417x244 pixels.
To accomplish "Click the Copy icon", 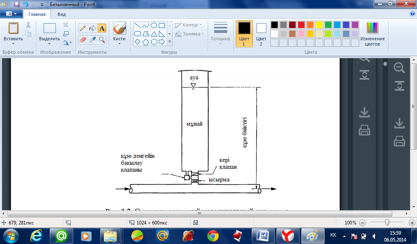I will [x=28, y=34].
